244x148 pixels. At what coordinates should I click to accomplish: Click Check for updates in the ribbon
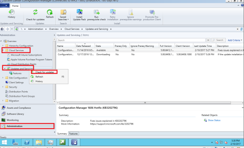pyautogui.click(x=35, y=15)
